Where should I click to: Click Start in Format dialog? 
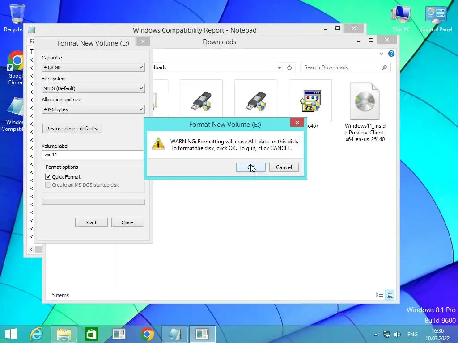coord(91,222)
